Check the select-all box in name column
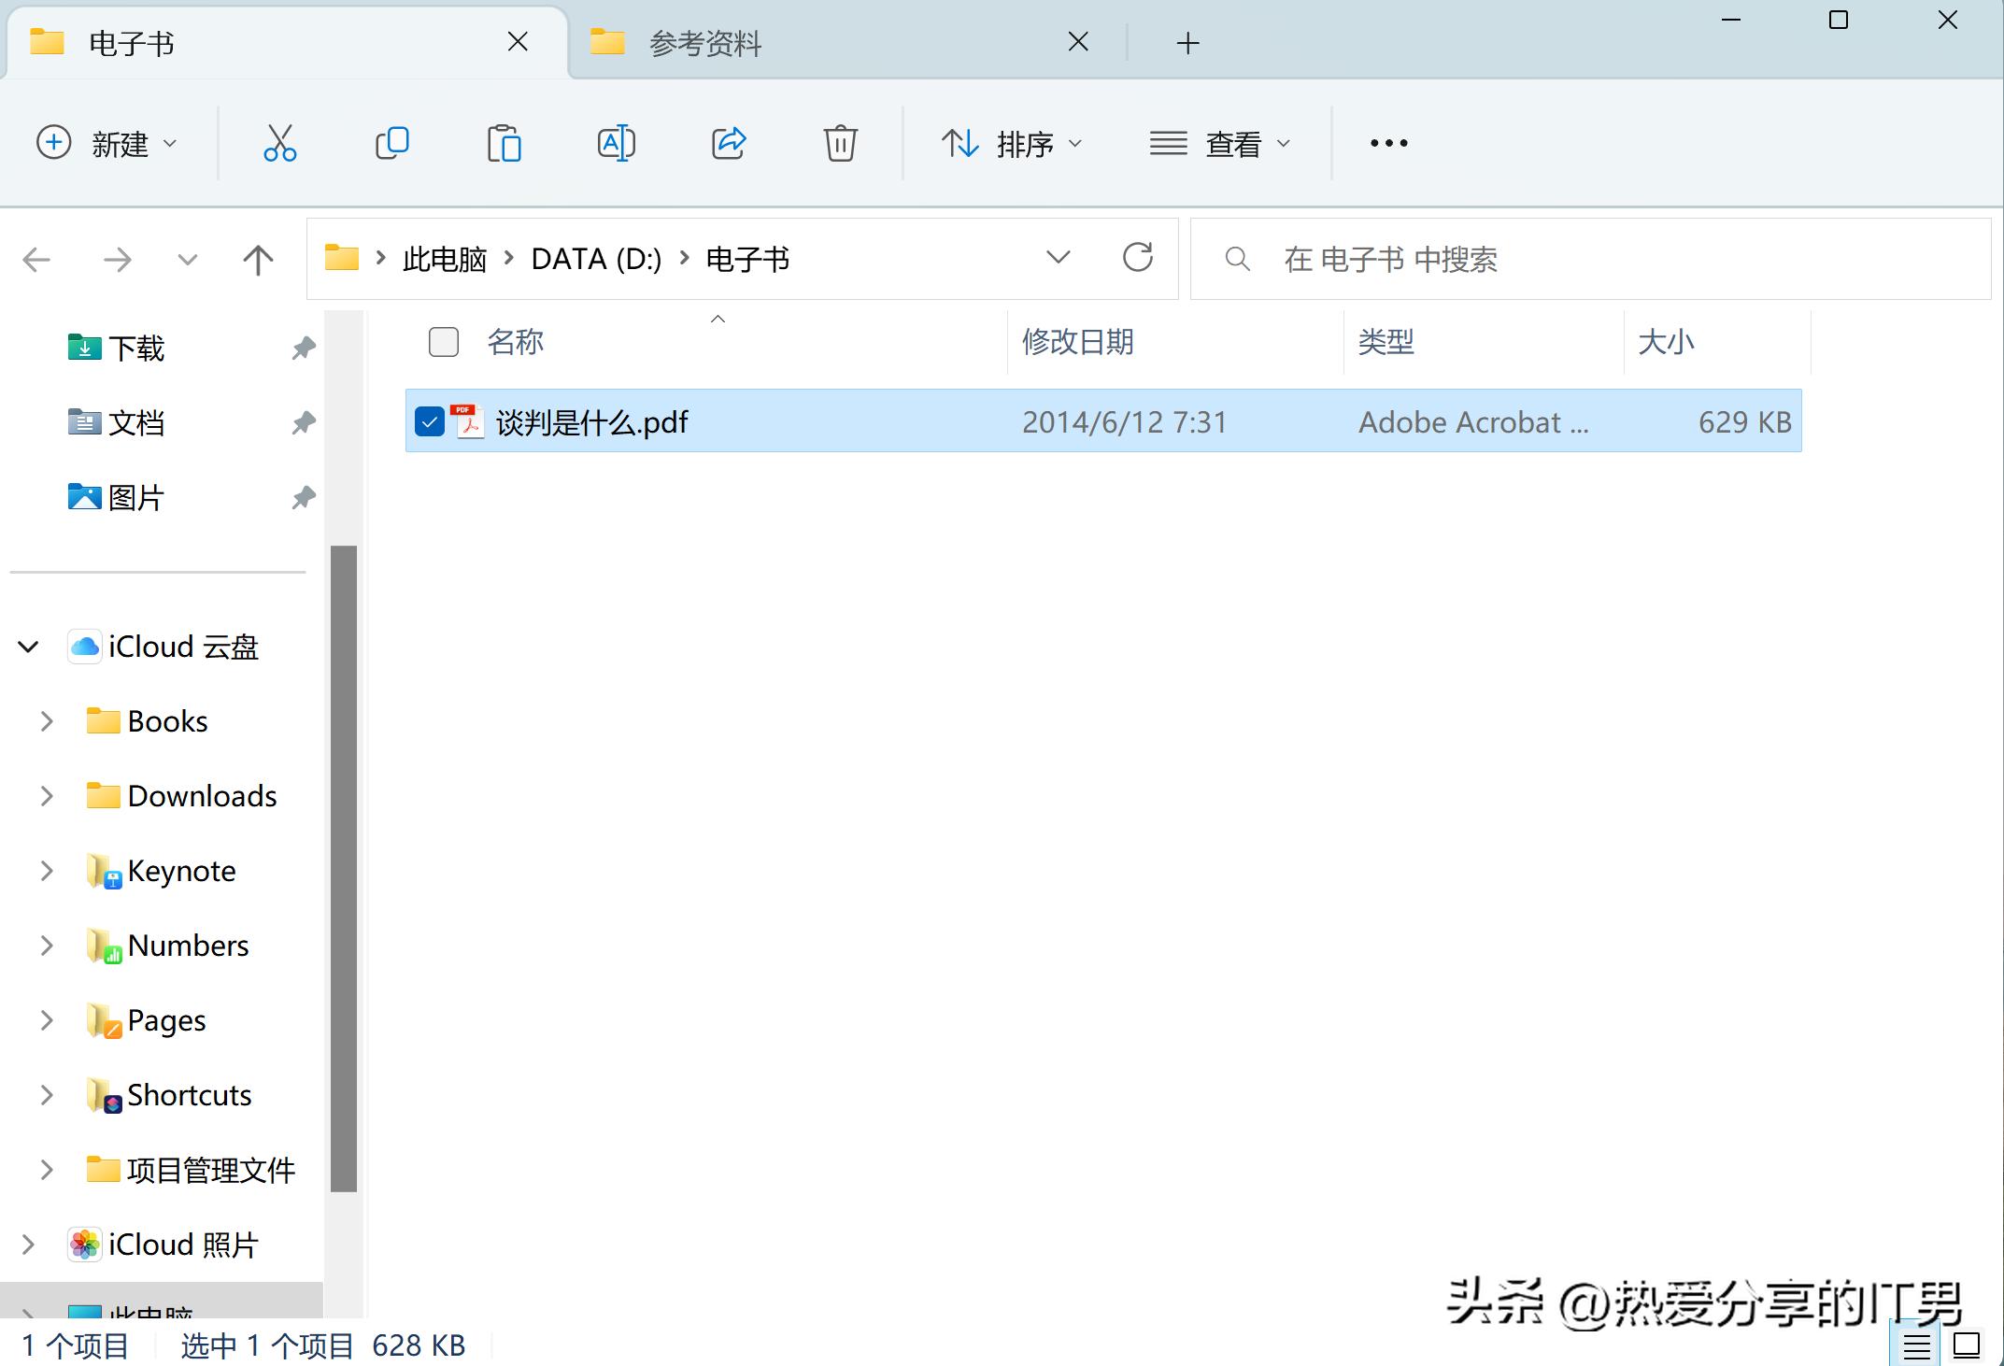The image size is (2004, 1366). point(442,342)
